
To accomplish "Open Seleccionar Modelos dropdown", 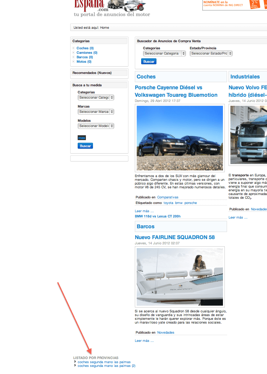I will coord(96,126).
